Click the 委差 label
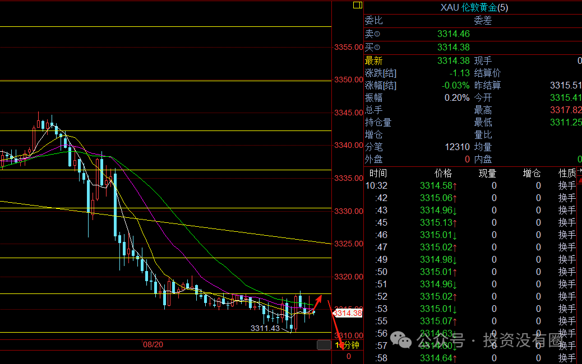The image size is (582, 364). point(483,21)
